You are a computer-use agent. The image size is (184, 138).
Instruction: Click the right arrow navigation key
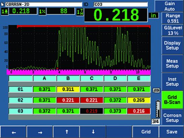pyautogui.click(x=39, y=132)
